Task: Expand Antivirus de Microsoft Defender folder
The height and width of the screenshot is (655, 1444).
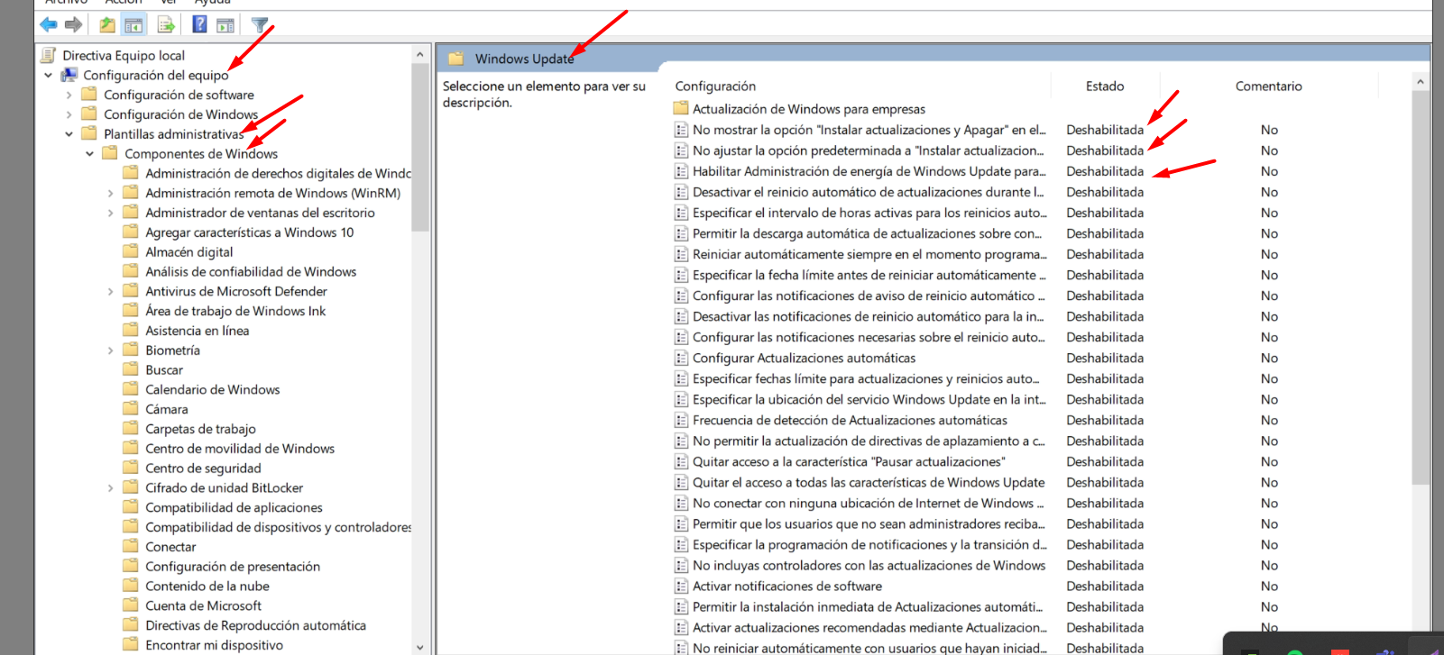Action: pos(111,292)
